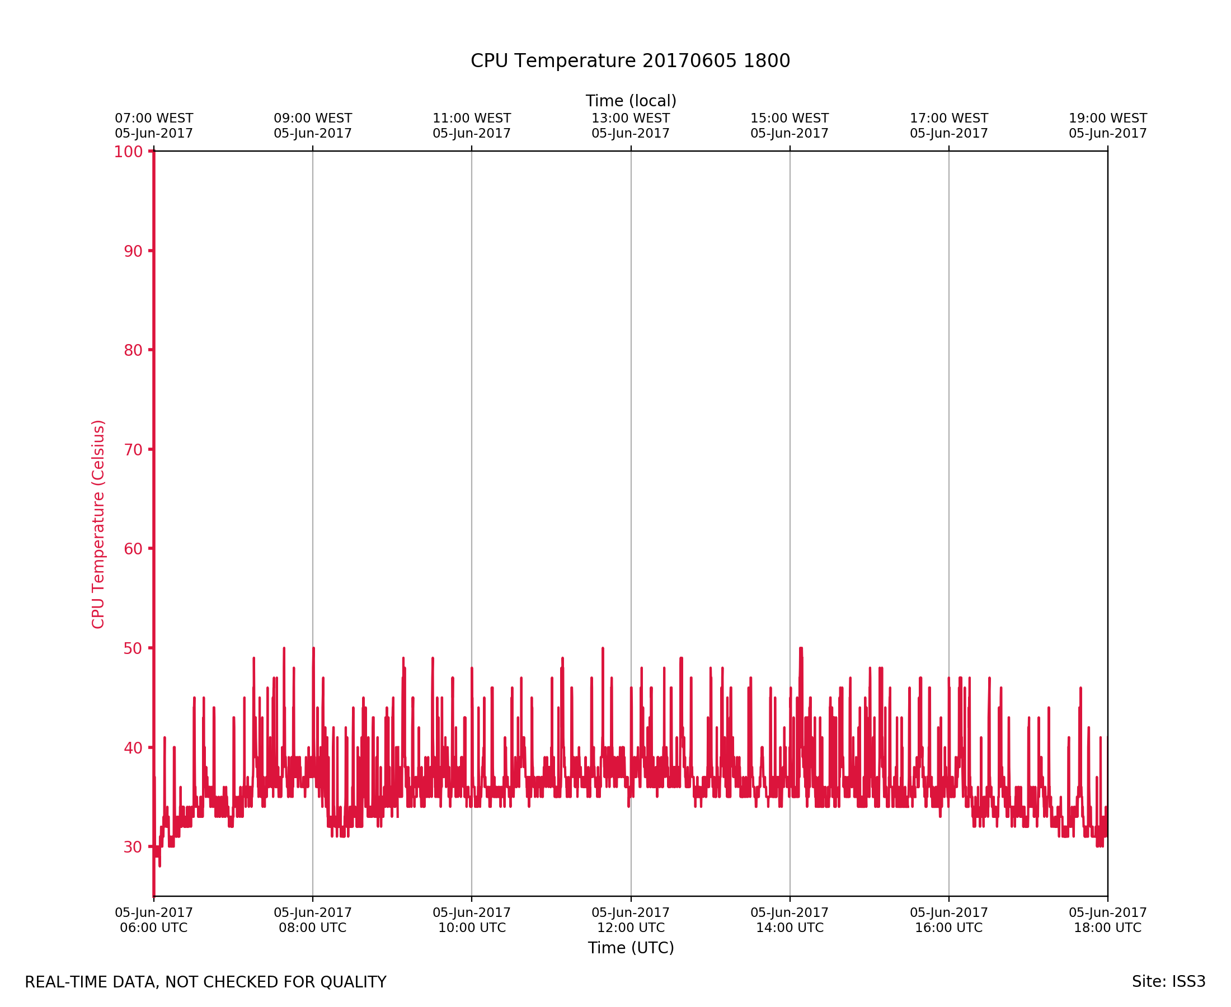Click the CPU Temperature (Celsius) y-axis label
Screen dimensions: 1231x1007
pos(98,524)
